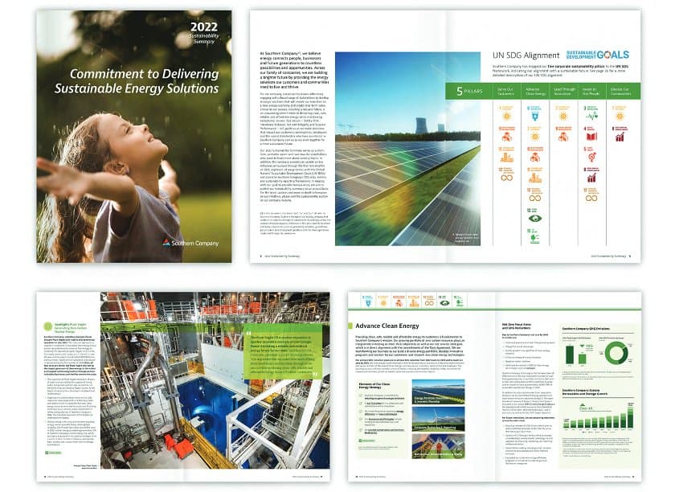Click the Sustainable Development Goals logo
The height and width of the screenshot is (492, 679).
598,55
